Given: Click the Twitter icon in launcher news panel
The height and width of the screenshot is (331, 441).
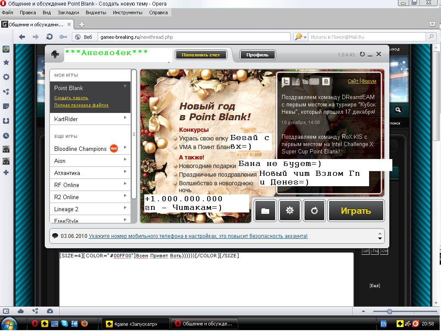Looking at the screenshot, I should pyautogui.click(x=286, y=81).
